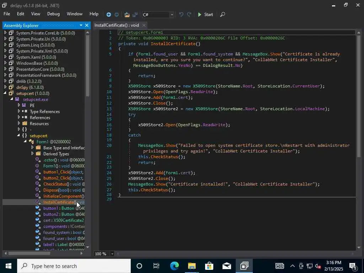Select the InstallCertificate() : void tab
The image size is (364, 273).
pyautogui.click(x=117, y=25)
